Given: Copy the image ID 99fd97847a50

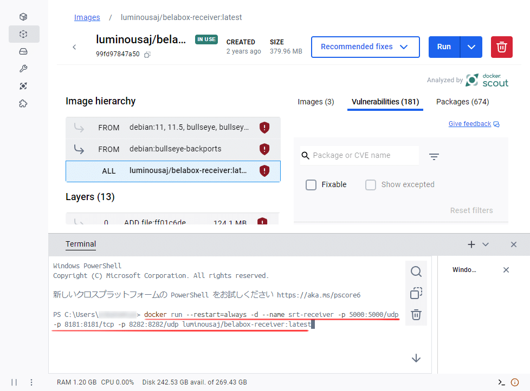Looking at the screenshot, I should click(x=147, y=54).
